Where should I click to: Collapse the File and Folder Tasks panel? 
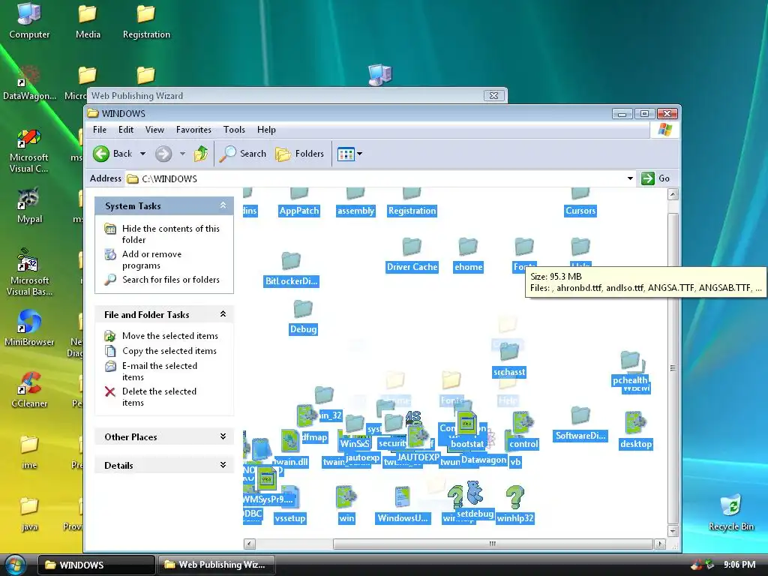(223, 314)
